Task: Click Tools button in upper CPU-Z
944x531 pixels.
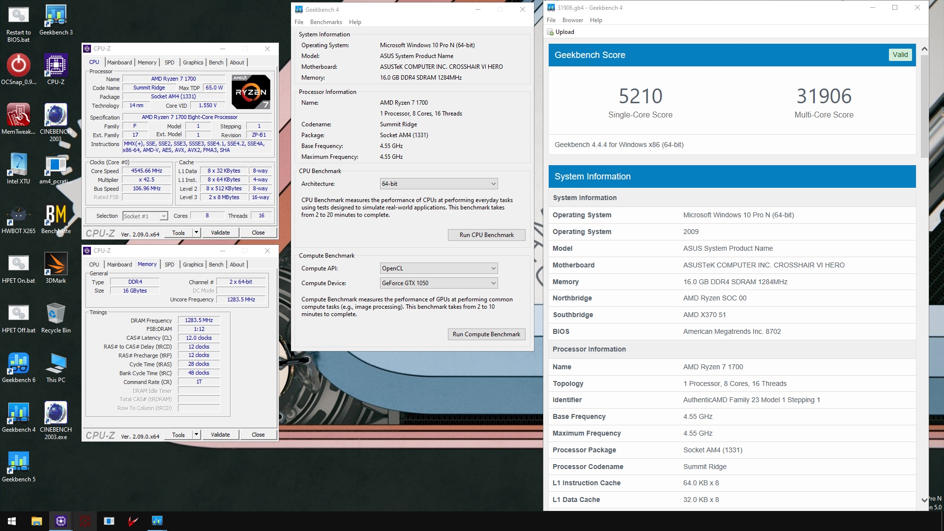Action: tap(178, 233)
